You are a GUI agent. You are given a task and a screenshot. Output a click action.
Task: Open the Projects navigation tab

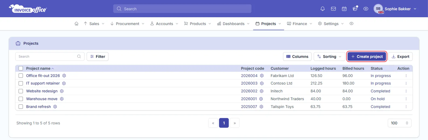click(268, 24)
